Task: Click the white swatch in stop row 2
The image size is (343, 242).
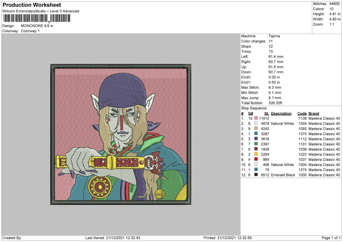Action: 256,124
